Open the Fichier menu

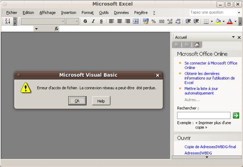pos(12,13)
